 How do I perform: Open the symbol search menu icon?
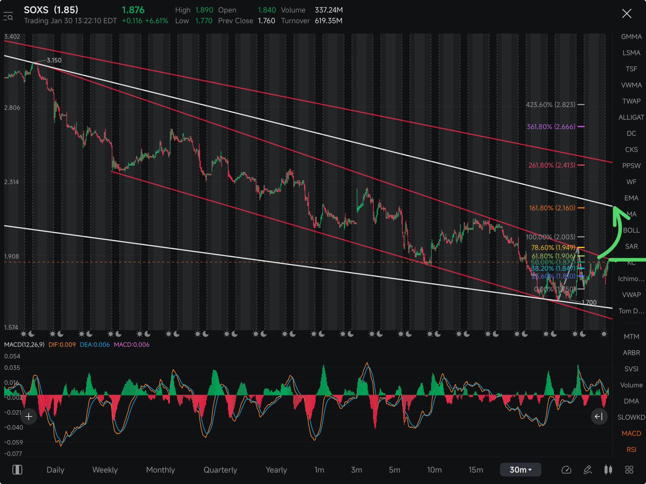click(8, 16)
